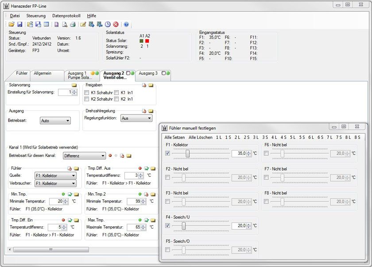Click the yellow note icon in Solarvorrang group
The width and height of the screenshot is (372, 267).
point(74,85)
